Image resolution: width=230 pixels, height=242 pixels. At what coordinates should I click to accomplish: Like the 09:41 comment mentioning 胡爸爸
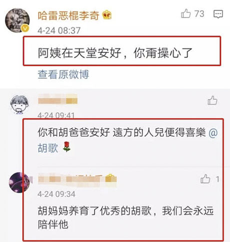212,100
